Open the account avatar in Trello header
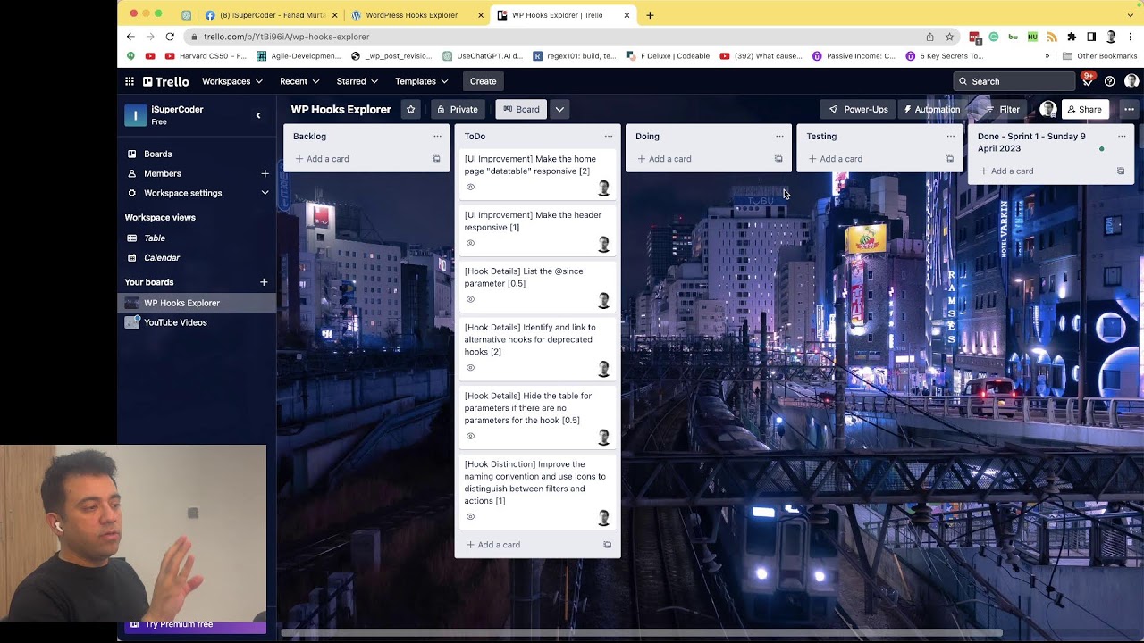 (1131, 81)
